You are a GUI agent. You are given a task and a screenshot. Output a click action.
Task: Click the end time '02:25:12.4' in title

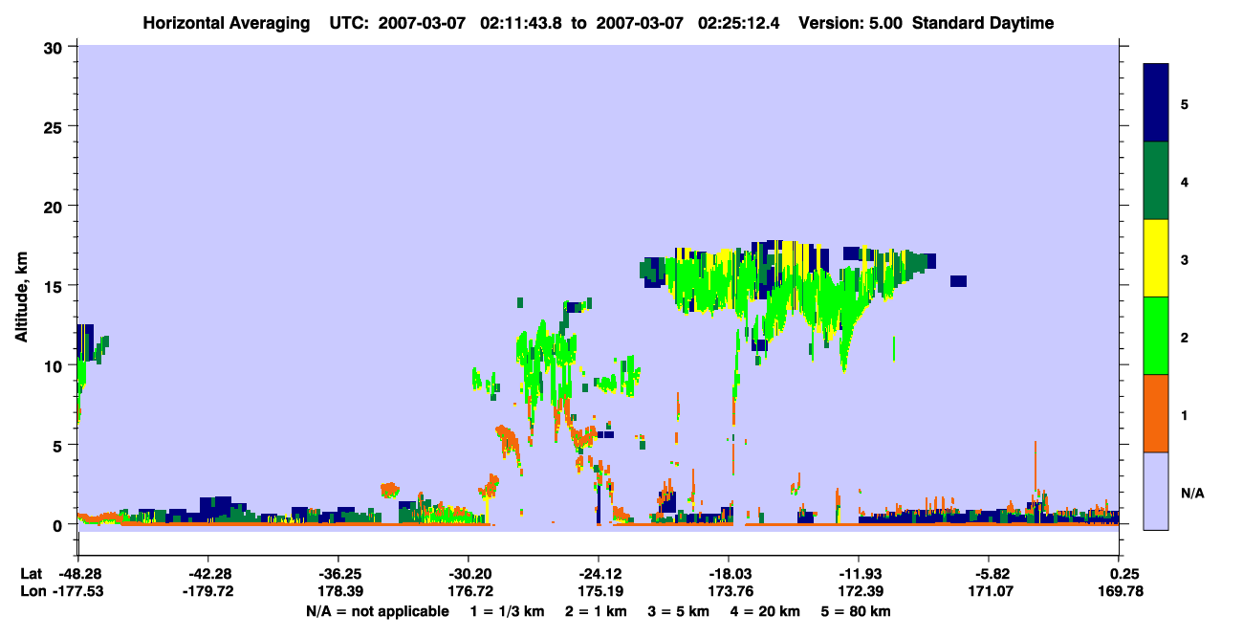(739, 23)
